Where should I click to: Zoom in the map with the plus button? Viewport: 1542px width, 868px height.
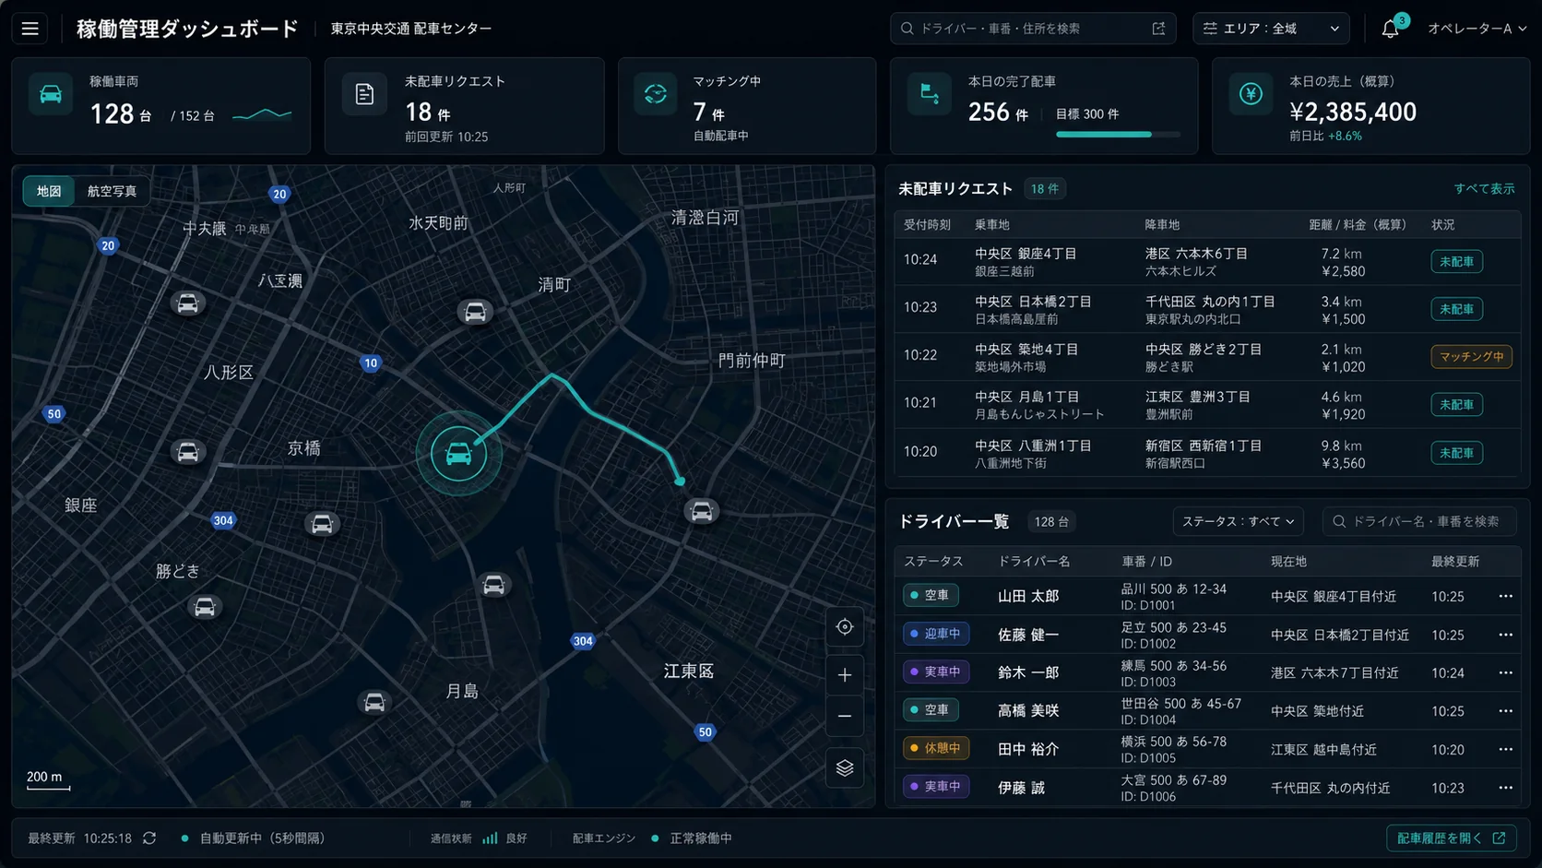coord(845,675)
